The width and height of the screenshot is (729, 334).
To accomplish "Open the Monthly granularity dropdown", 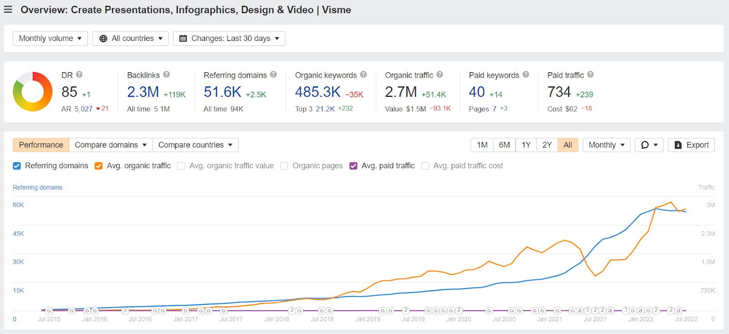I will coord(606,145).
